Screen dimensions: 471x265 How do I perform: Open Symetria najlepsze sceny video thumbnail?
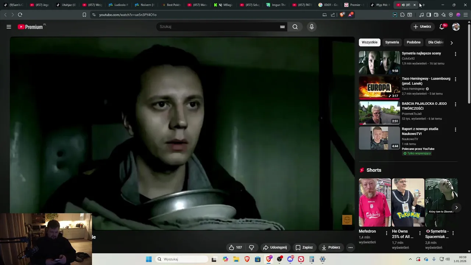[379, 63]
